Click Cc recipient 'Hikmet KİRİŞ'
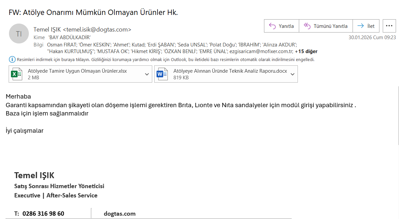The width and height of the screenshot is (399, 219). (146, 51)
